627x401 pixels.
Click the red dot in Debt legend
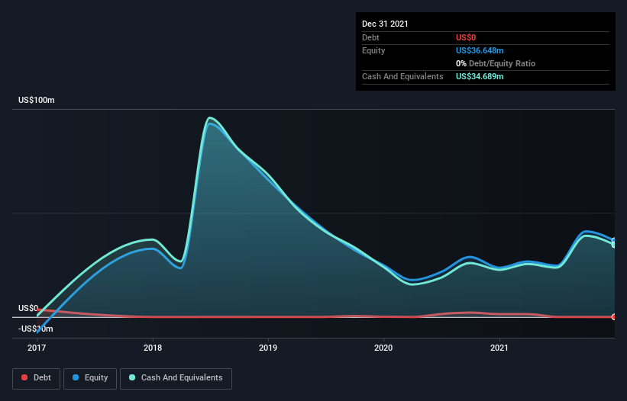[24, 377]
